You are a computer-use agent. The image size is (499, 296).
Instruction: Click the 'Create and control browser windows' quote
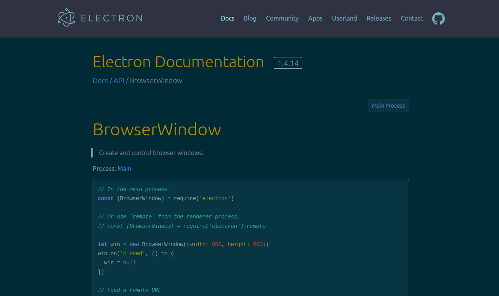[151, 153]
